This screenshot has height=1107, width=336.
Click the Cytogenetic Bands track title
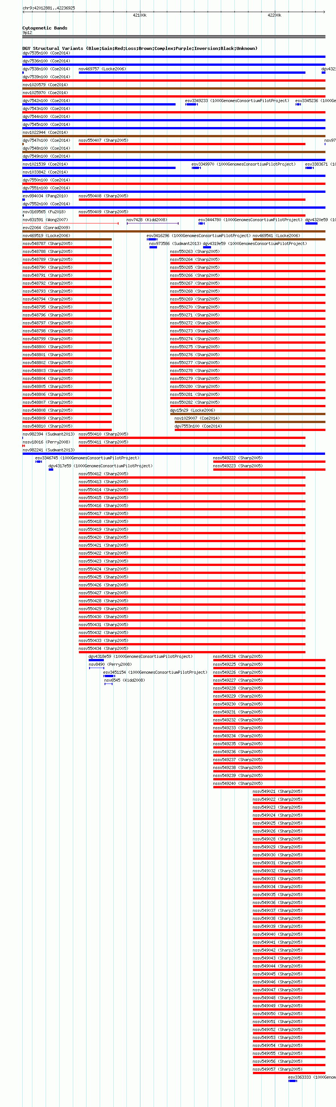pos(45,28)
